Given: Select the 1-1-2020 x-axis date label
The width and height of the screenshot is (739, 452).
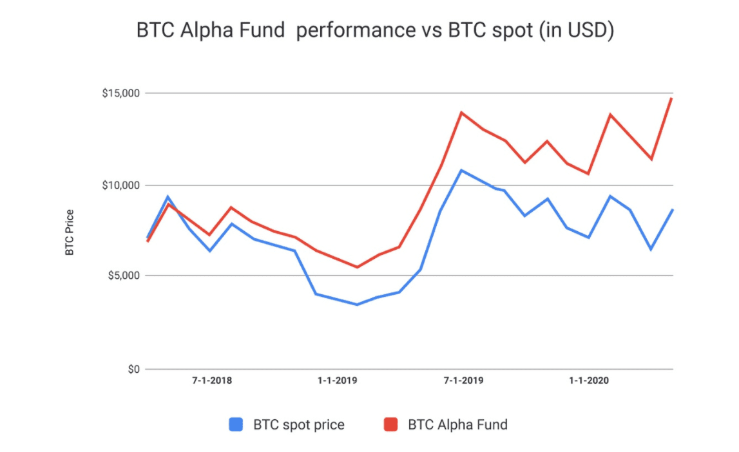Looking at the screenshot, I should click(589, 381).
